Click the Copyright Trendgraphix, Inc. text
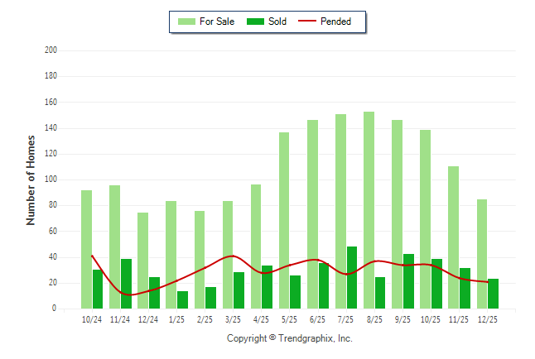Screen dimensions: 535x359 290,338
